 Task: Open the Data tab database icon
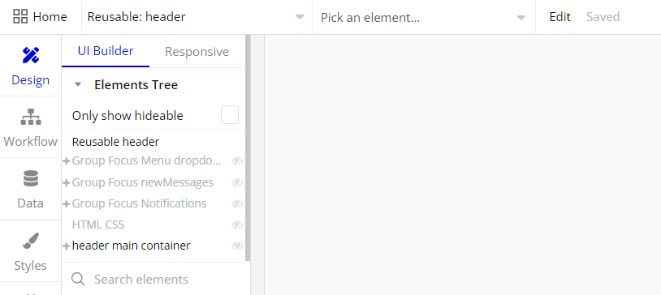click(30, 178)
